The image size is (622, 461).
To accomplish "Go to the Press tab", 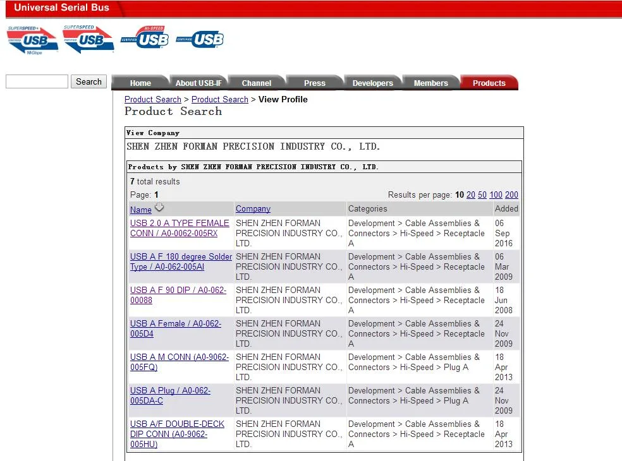I will pos(315,83).
